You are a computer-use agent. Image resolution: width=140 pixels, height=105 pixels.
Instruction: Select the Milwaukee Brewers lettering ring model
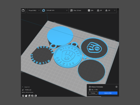42,55
